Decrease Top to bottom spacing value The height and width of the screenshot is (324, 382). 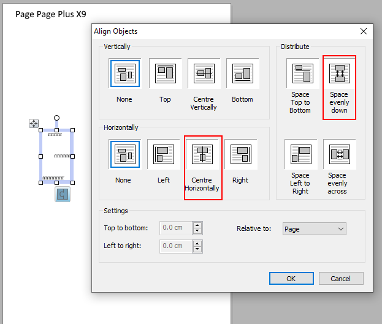coord(197,231)
